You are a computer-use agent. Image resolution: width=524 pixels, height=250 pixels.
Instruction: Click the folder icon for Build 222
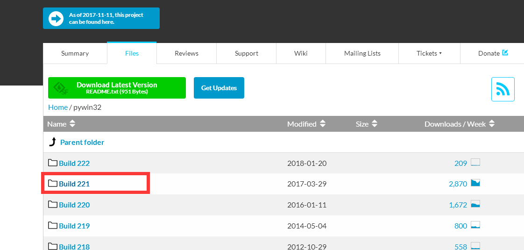52,163
